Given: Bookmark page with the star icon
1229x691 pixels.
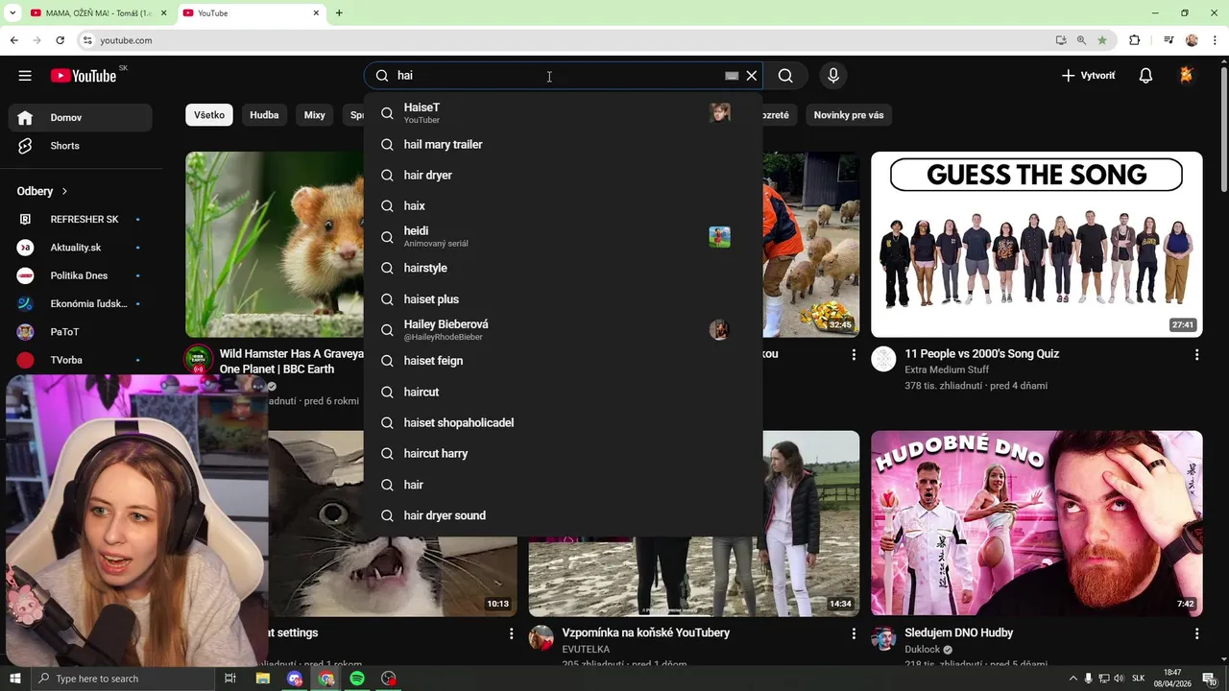Looking at the screenshot, I should click(x=1102, y=40).
